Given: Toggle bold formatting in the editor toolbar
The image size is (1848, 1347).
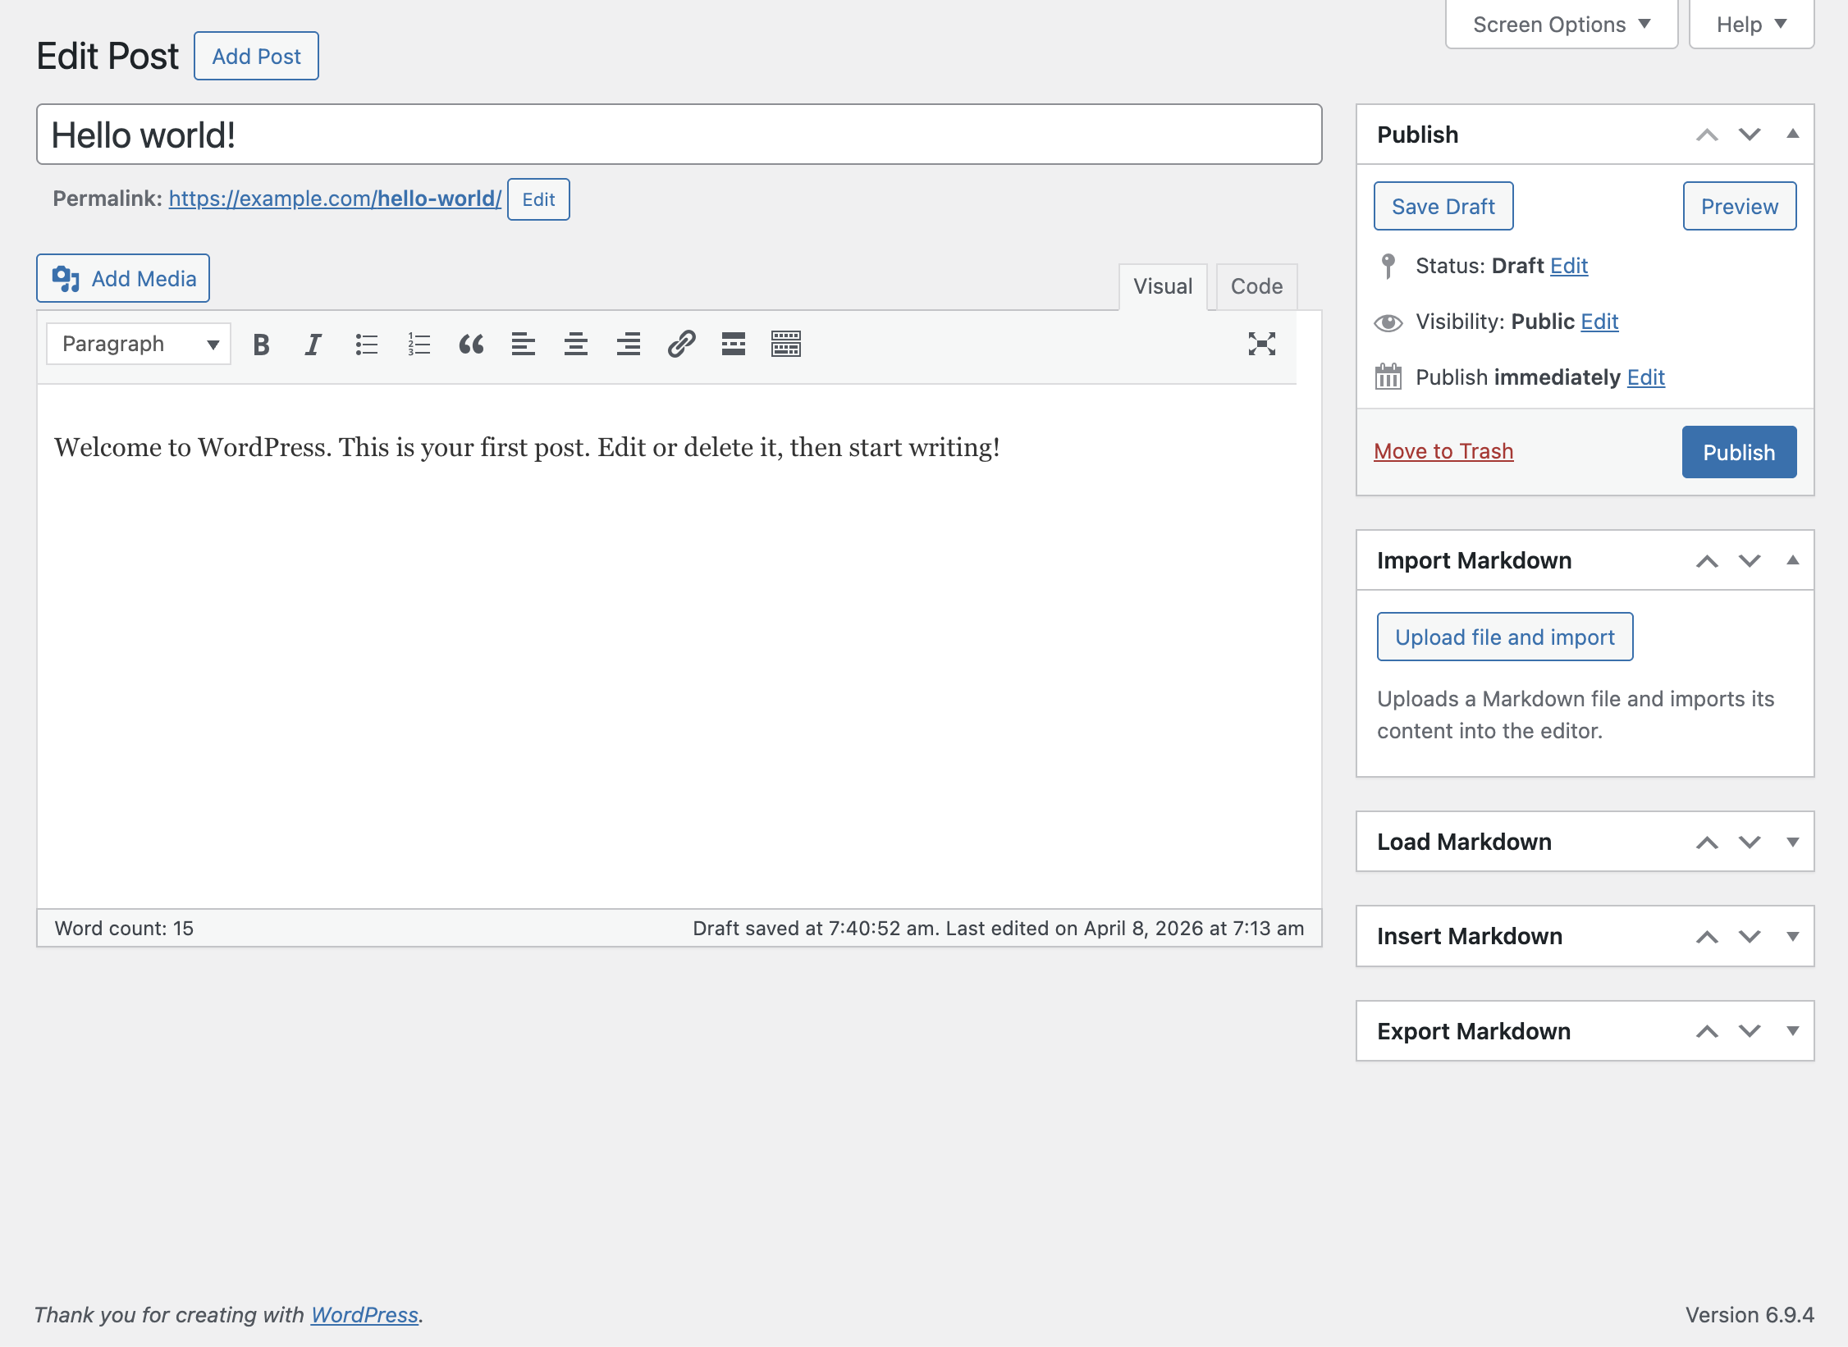Looking at the screenshot, I should point(261,345).
